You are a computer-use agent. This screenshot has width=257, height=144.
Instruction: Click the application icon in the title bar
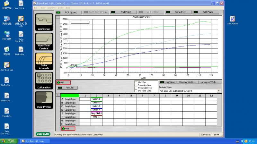click(x=35, y=3)
